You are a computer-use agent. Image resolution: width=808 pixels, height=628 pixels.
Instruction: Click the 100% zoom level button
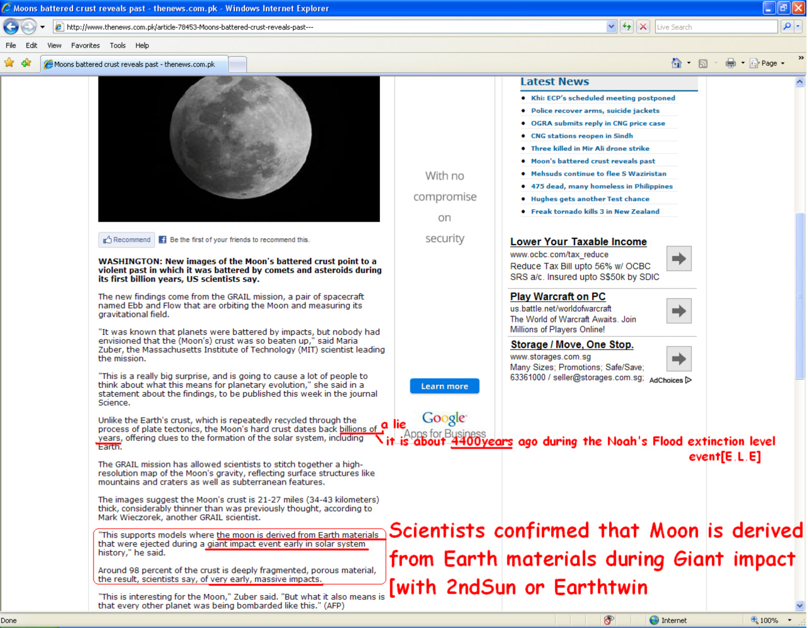point(764,620)
